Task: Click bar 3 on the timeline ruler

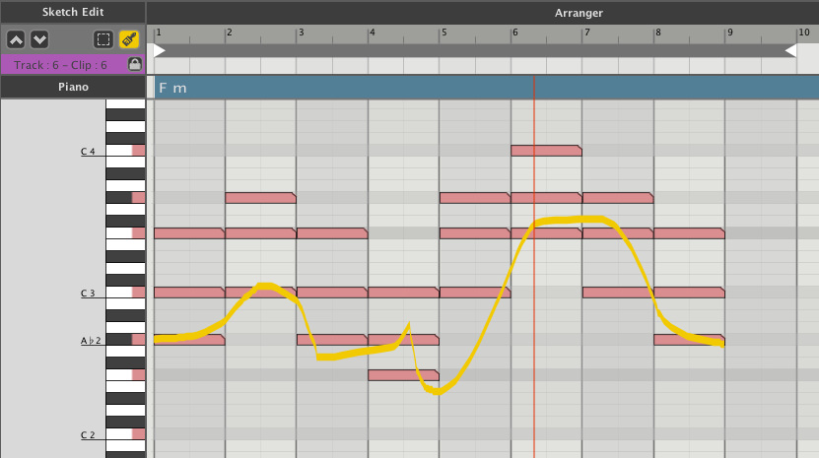Action: coord(301,33)
